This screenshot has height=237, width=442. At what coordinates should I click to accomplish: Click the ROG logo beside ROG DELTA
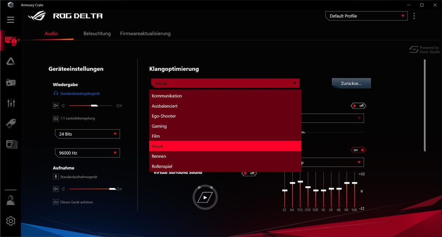coord(37,16)
